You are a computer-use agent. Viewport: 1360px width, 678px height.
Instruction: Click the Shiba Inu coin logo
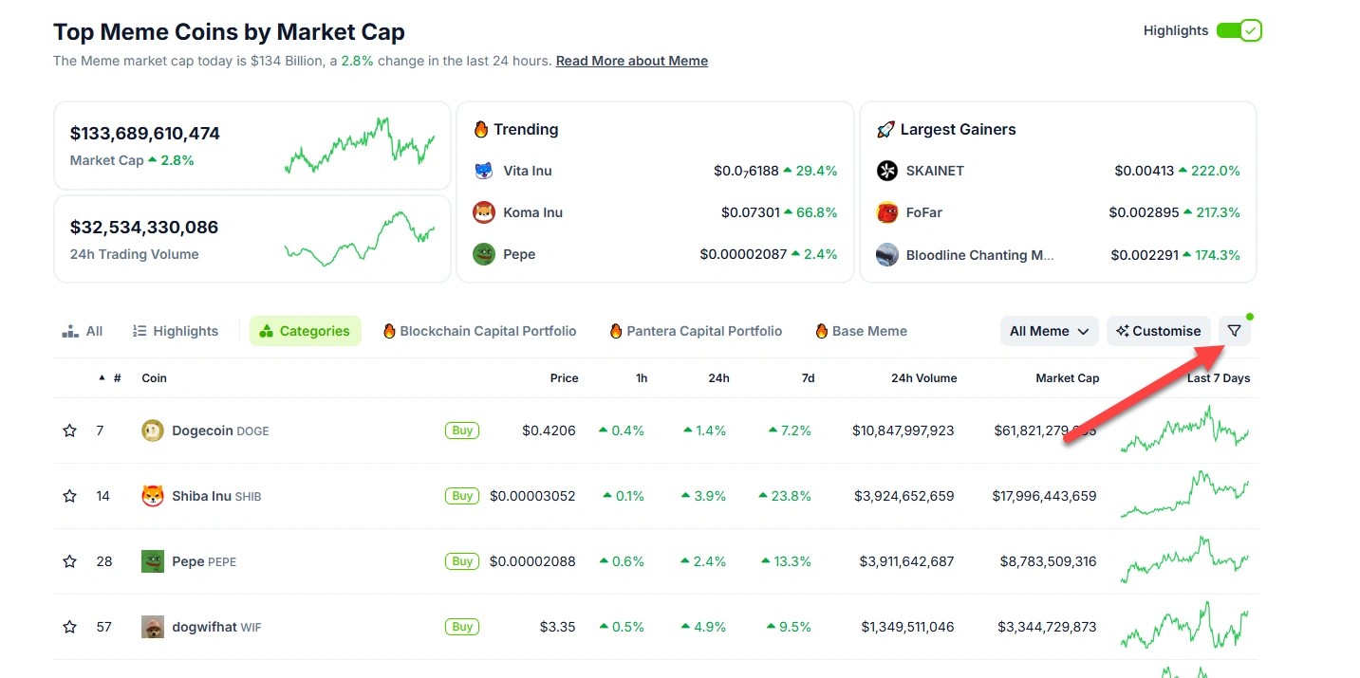153,496
